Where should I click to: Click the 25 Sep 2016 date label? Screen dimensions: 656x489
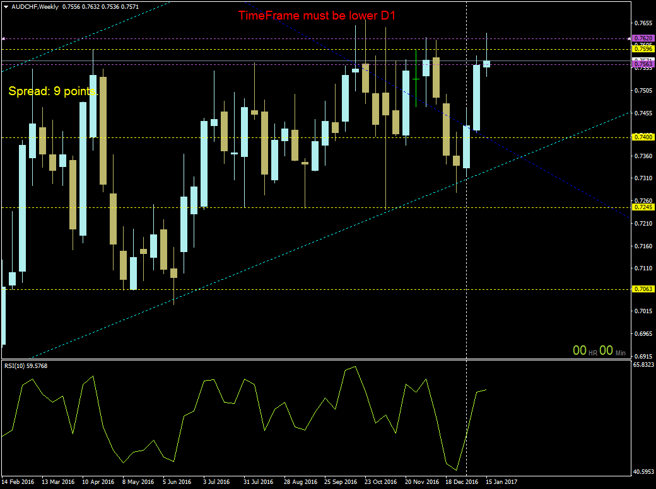click(x=341, y=482)
